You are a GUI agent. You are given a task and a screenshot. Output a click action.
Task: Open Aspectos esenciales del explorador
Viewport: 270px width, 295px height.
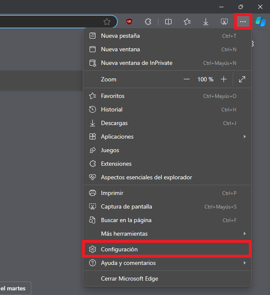[x=167, y=177]
